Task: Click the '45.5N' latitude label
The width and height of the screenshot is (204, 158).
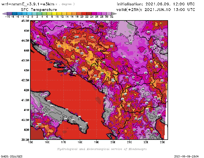Action: click(25, 21)
